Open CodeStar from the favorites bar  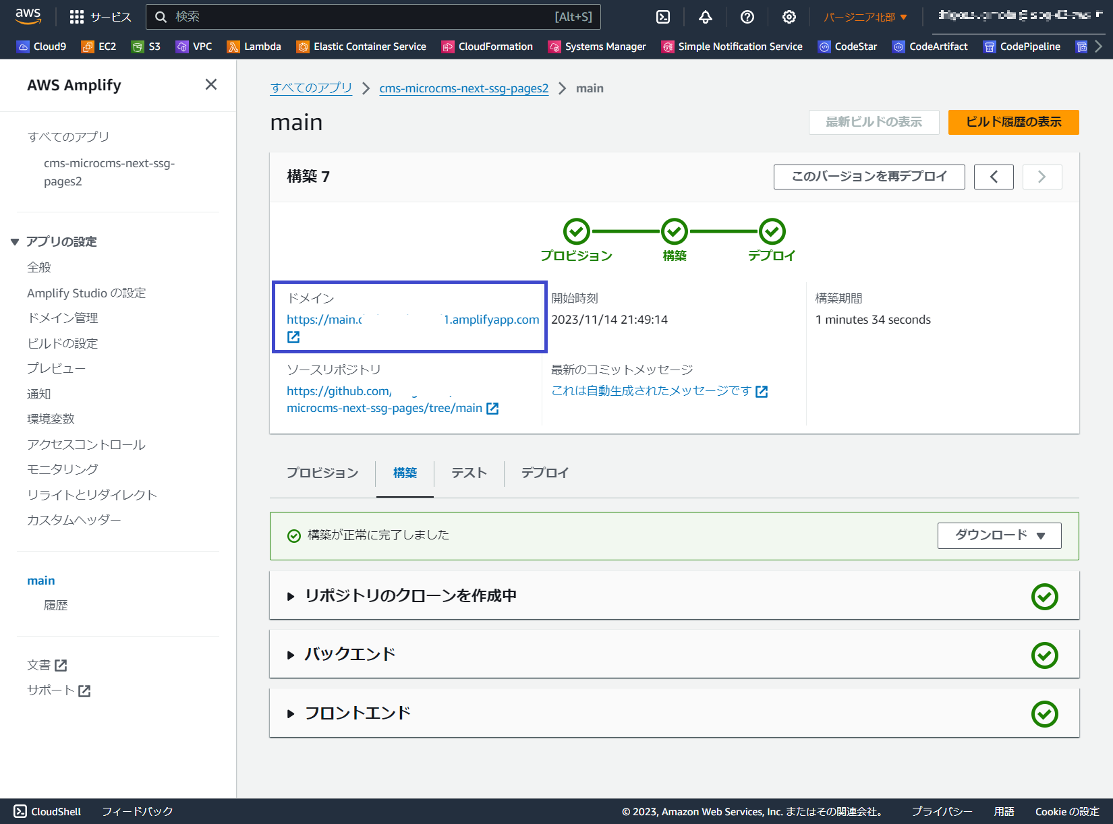tap(848, 47)
